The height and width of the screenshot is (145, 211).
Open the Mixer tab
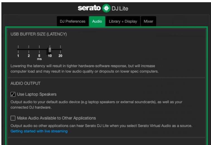click(148, 21)
